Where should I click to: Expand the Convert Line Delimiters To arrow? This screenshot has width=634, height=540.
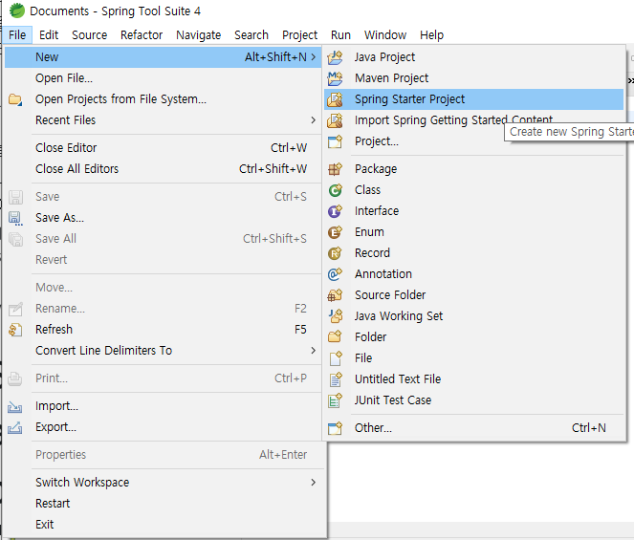point(314,351)
